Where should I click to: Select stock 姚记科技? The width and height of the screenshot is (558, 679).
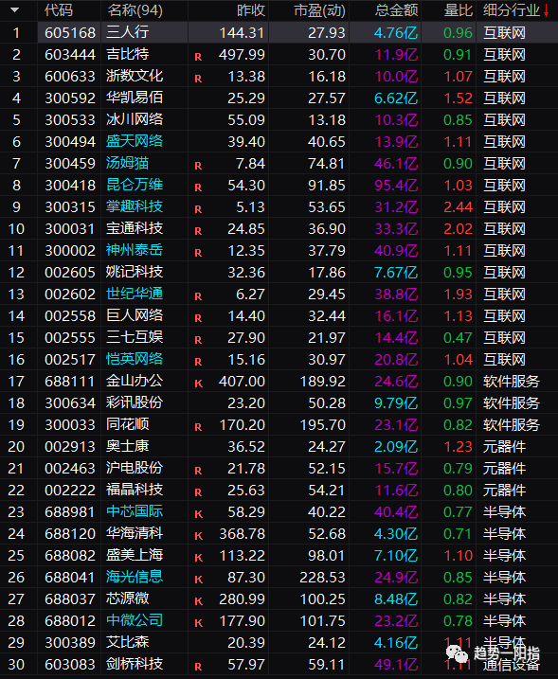135,272
